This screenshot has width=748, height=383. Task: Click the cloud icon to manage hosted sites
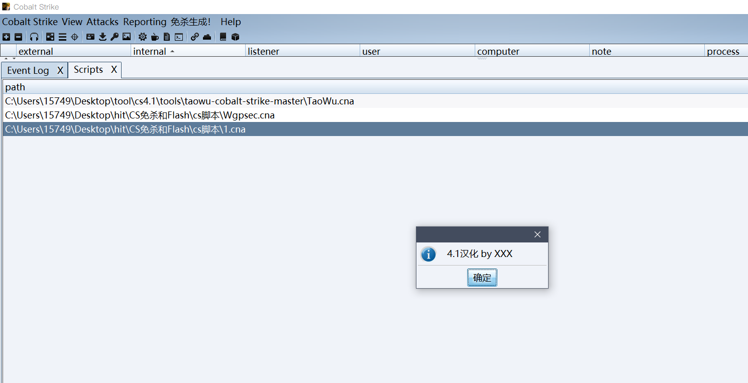point(207,37)
